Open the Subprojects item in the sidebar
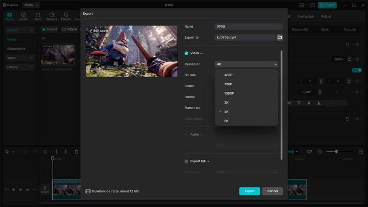This screenshot has height=207, width=368. tap(16, 49)
